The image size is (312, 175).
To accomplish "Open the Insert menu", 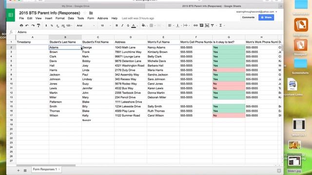I will (49, 18).
